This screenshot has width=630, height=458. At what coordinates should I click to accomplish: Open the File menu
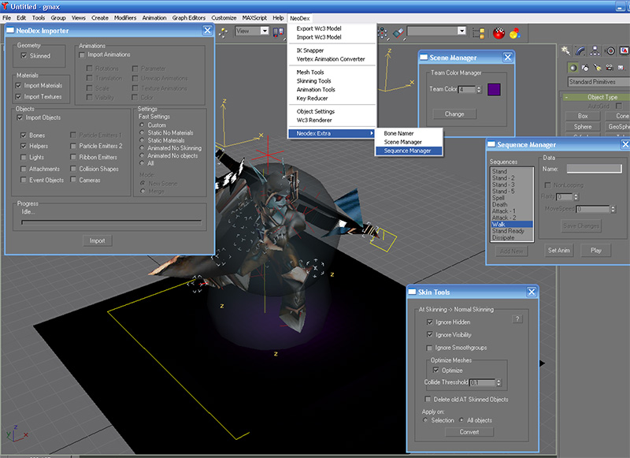(x=7, y=17)
